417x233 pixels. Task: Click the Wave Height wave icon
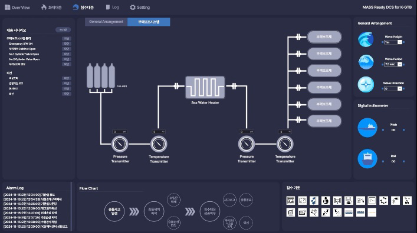(x=366, y=39)
